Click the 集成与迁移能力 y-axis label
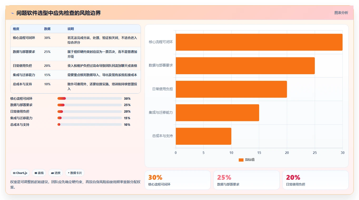 (161, 113)
